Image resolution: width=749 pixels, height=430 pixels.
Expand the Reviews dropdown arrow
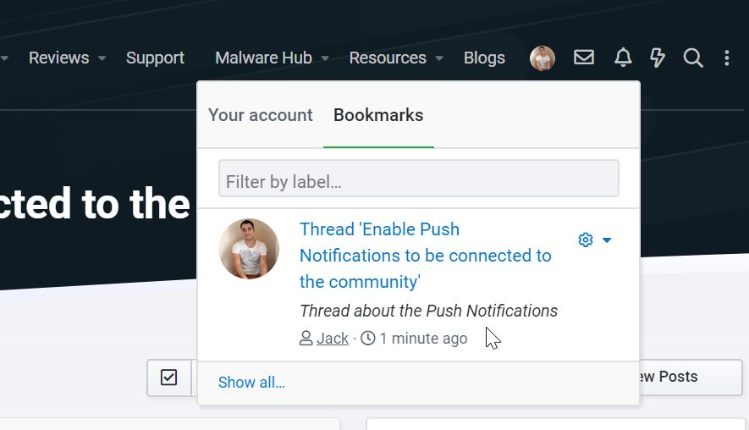(x=102, y=58)
